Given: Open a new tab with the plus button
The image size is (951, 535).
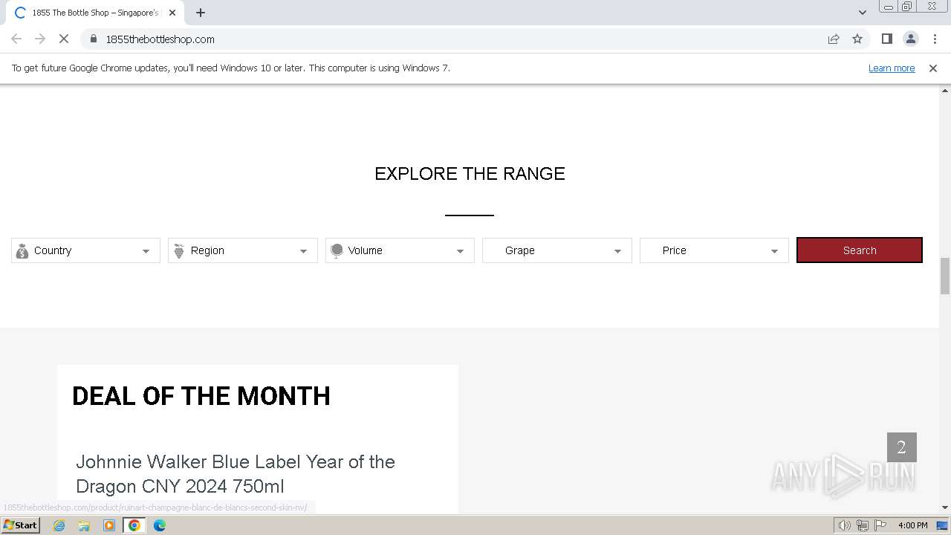Looking at the screenshot, I should [x=201, y=13].
